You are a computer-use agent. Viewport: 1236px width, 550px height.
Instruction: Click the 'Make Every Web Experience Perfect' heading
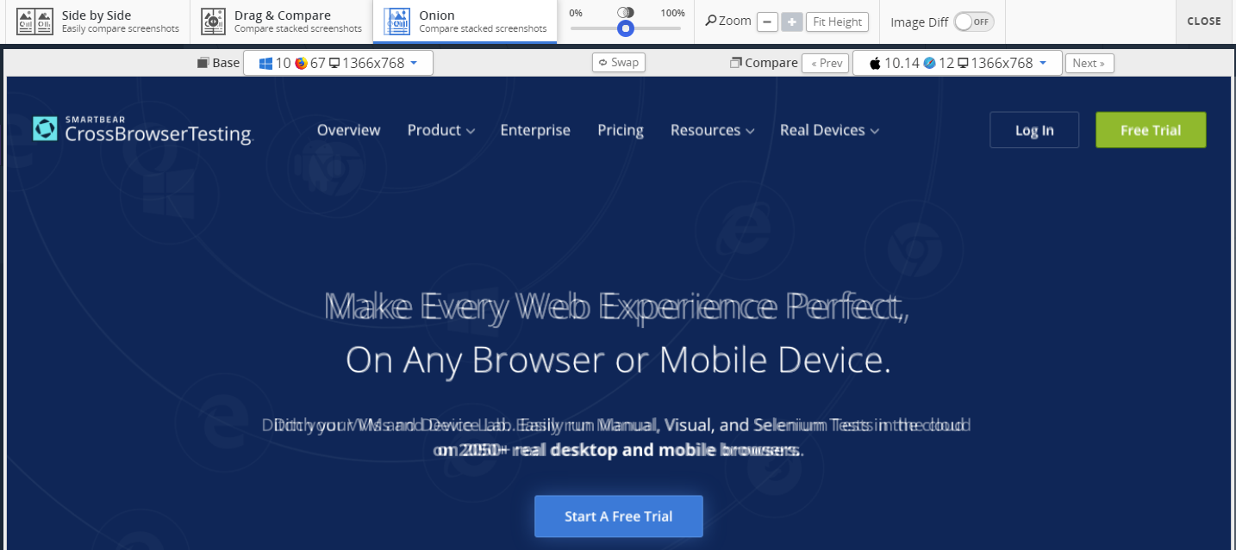616,306
